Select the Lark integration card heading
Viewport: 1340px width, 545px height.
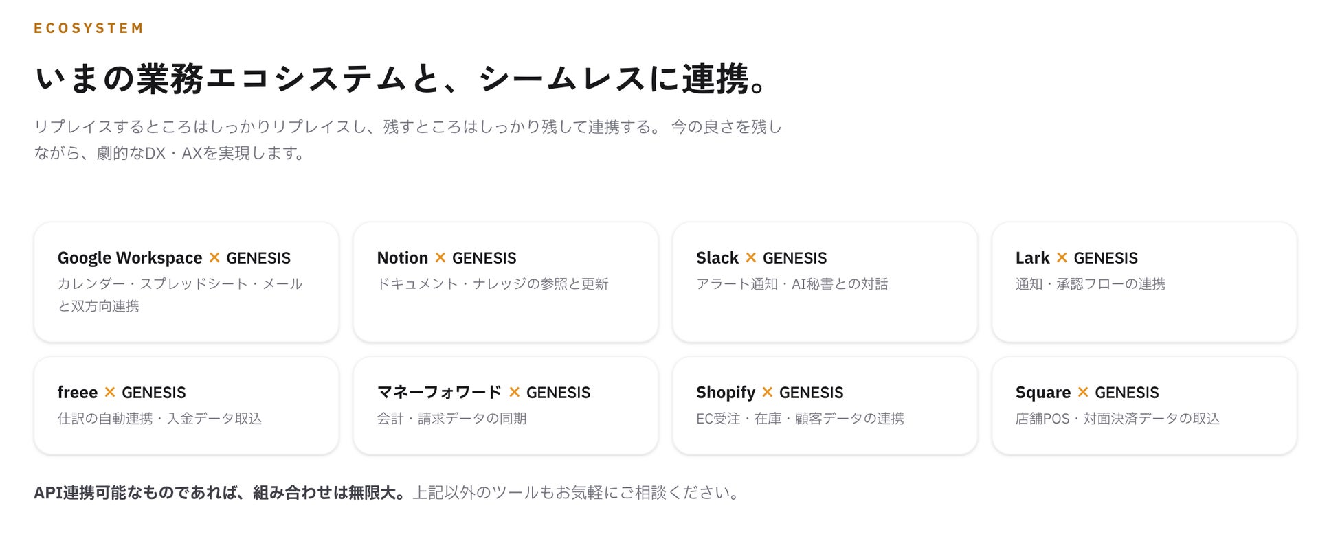(x=1077, y=258)
